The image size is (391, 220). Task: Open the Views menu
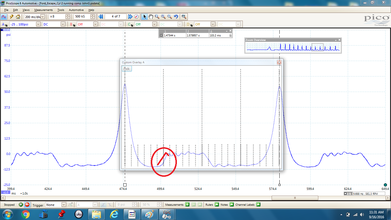[26, 10]
